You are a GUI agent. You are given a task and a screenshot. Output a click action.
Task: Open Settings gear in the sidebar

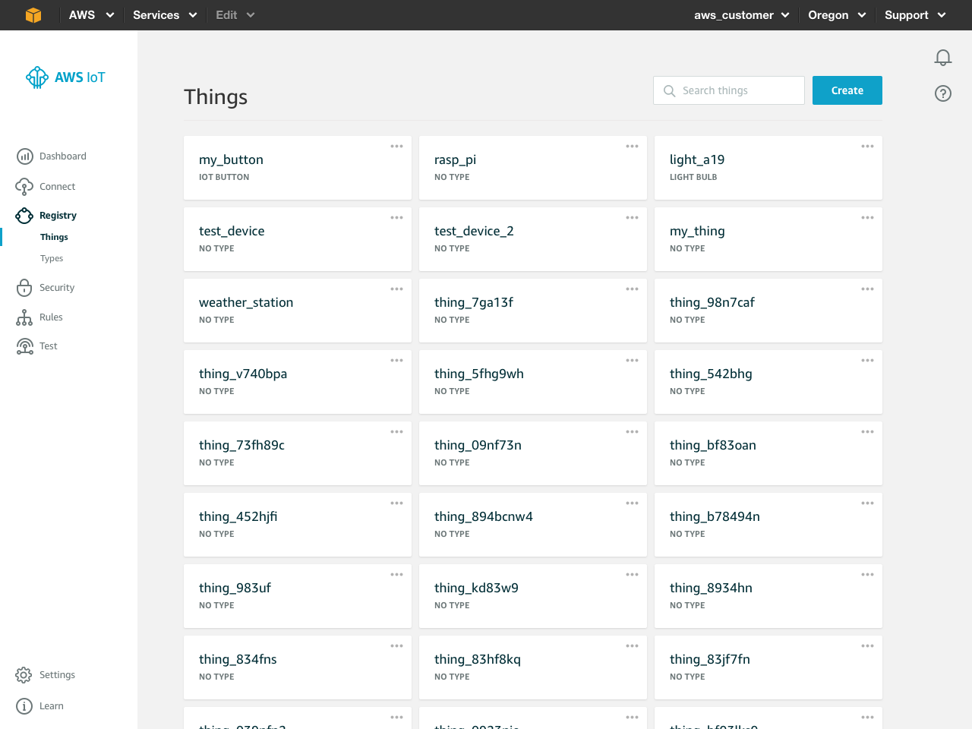point(24,675)
